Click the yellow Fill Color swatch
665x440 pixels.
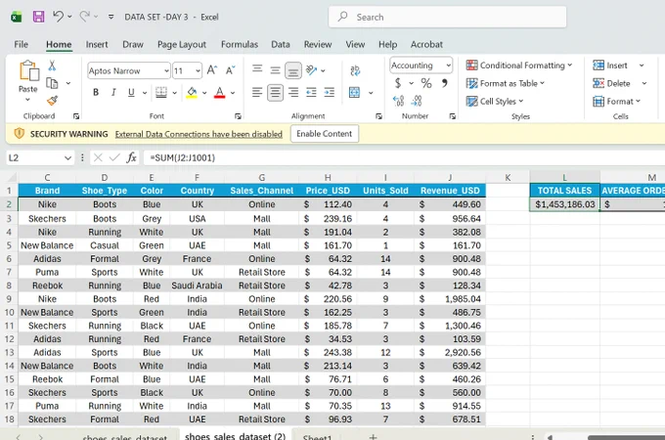click(x=192, y=93)
